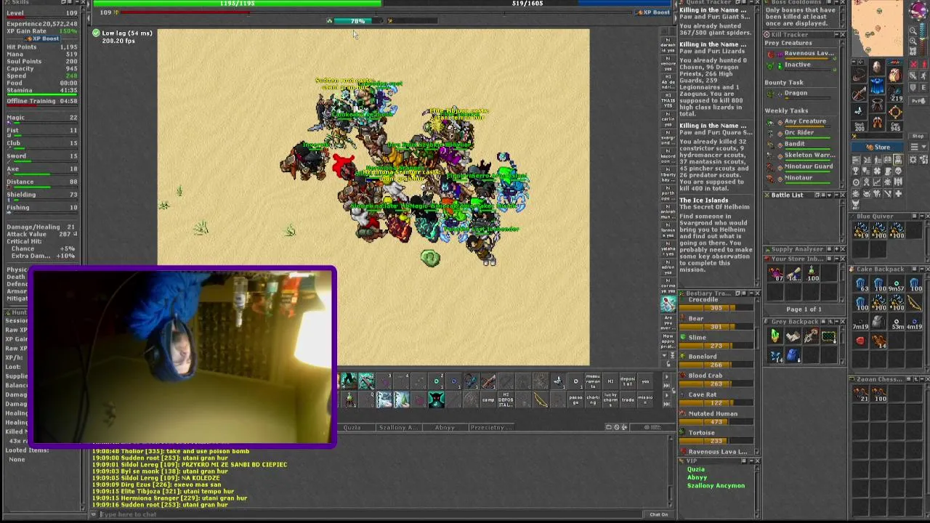Collapse the Kill Tracker panel

coord(836,34)
